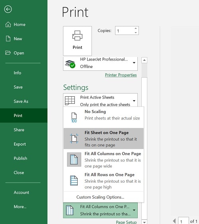Decrease copies with the down stepper arrow
The image size is (199, 224).
click(136, 33)
